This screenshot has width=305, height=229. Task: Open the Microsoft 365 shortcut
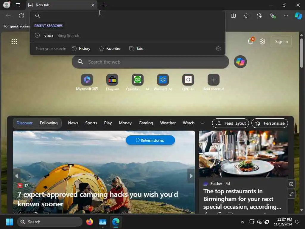coord(87,82)
